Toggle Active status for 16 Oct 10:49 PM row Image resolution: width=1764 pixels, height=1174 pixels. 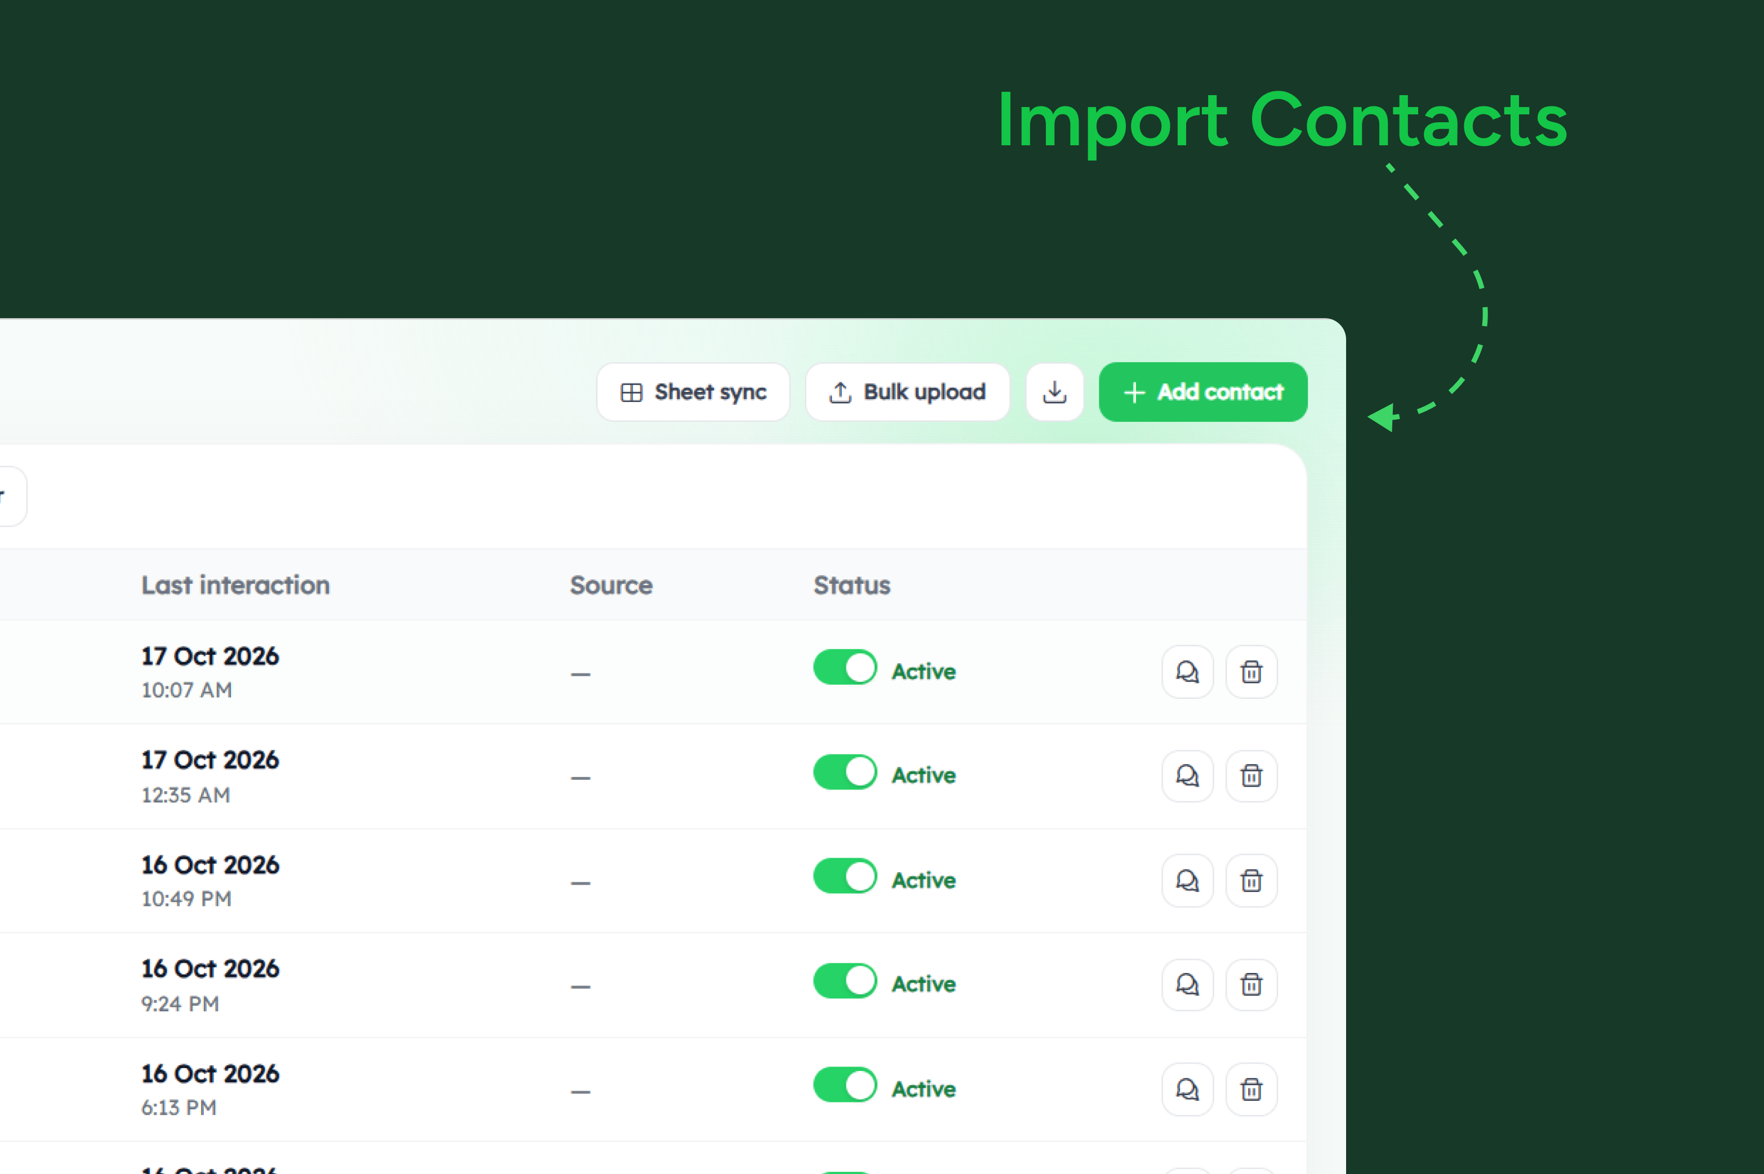845,876
